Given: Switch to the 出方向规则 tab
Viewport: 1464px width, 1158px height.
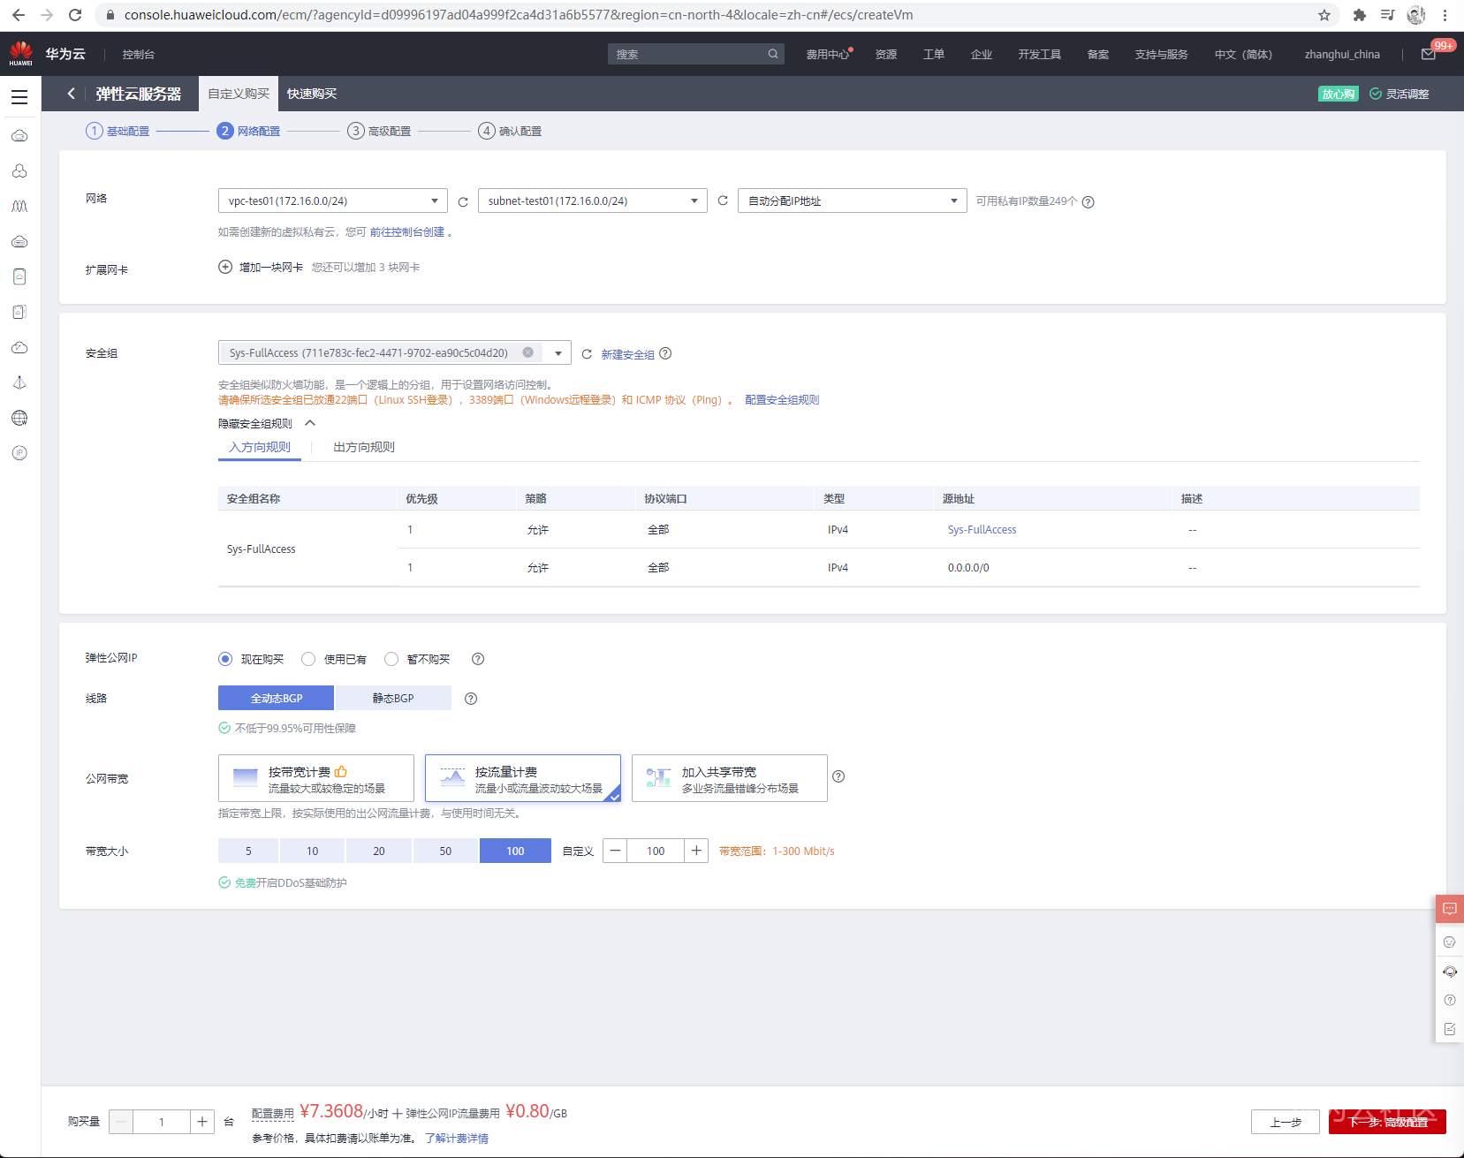Looking at the screenshot, I should tap(364, 447).
